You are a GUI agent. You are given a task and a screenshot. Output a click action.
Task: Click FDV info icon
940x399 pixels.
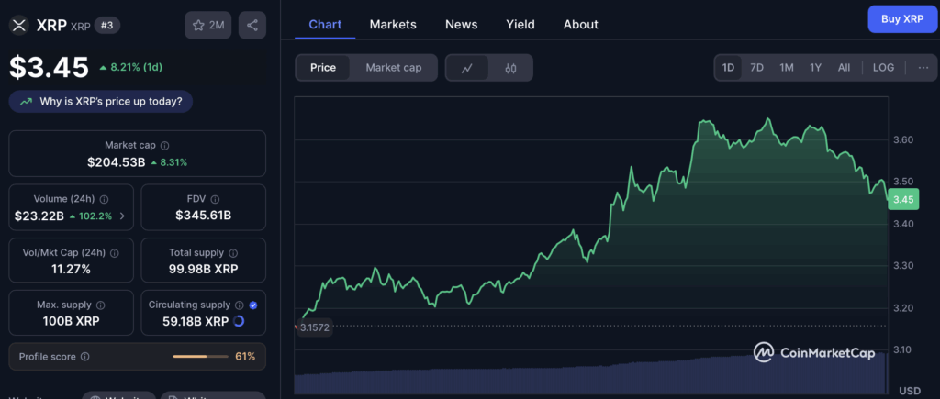tap(215, 200)
